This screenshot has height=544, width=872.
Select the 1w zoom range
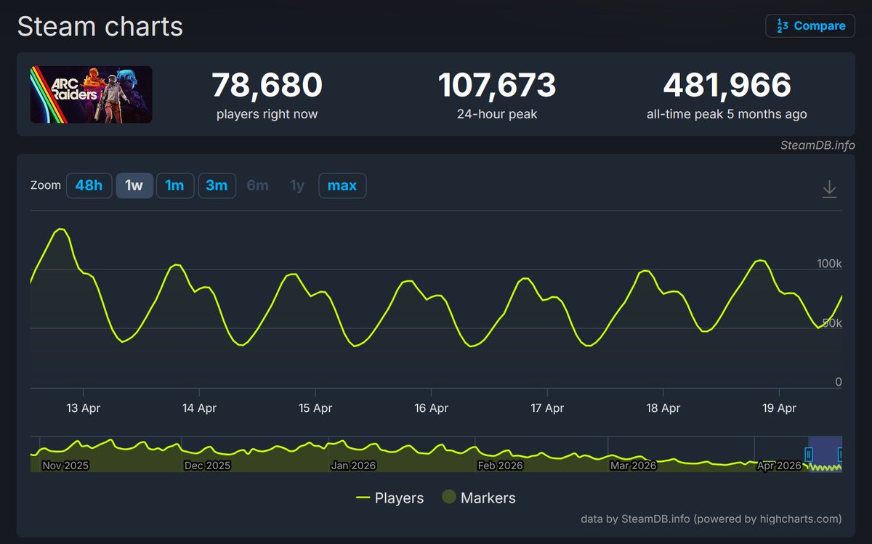(134, 185)
